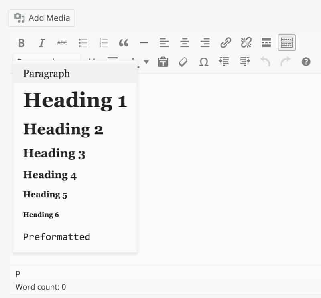321x298 pixels.
Task: Toggle the toolbar kitchen sink button
Action: click(286, 43)
